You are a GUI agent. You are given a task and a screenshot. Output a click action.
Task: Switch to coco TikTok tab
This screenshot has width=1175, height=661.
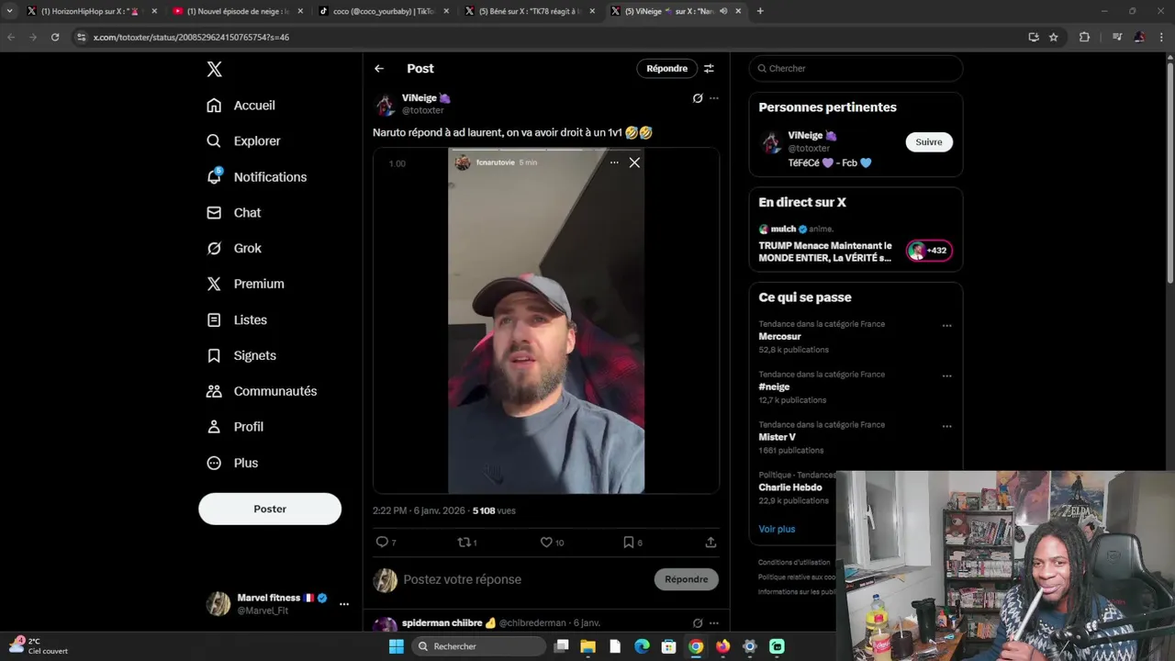[x=384, y=11]
